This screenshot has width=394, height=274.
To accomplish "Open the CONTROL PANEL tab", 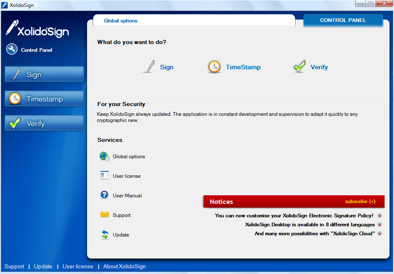I will [343, 20].
